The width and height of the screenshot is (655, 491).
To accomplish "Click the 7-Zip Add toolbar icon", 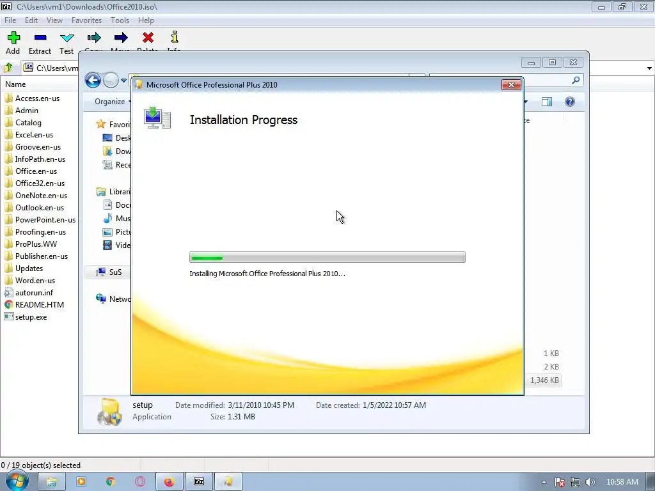I will [13, 38].
